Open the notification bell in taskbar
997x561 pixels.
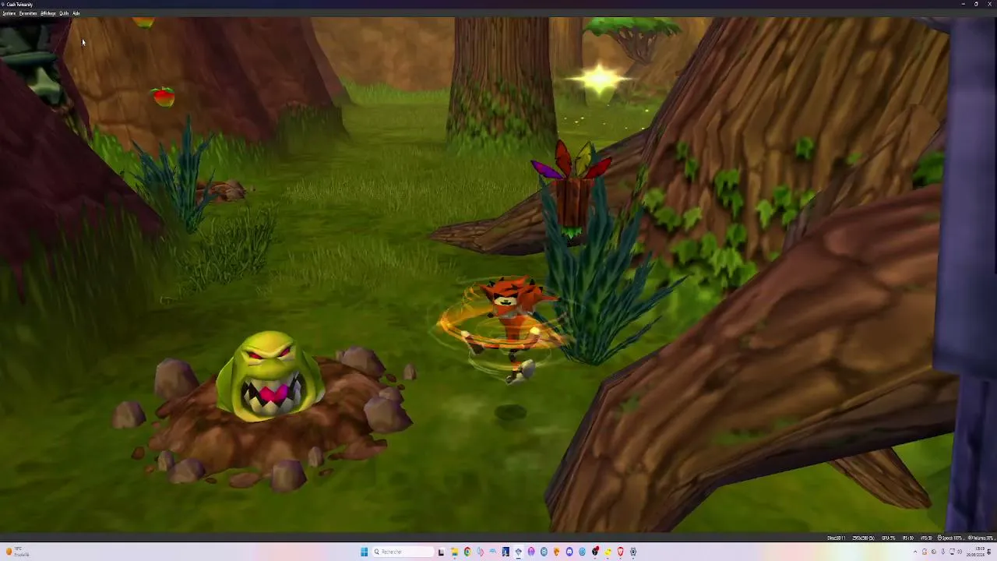(991, 552)
